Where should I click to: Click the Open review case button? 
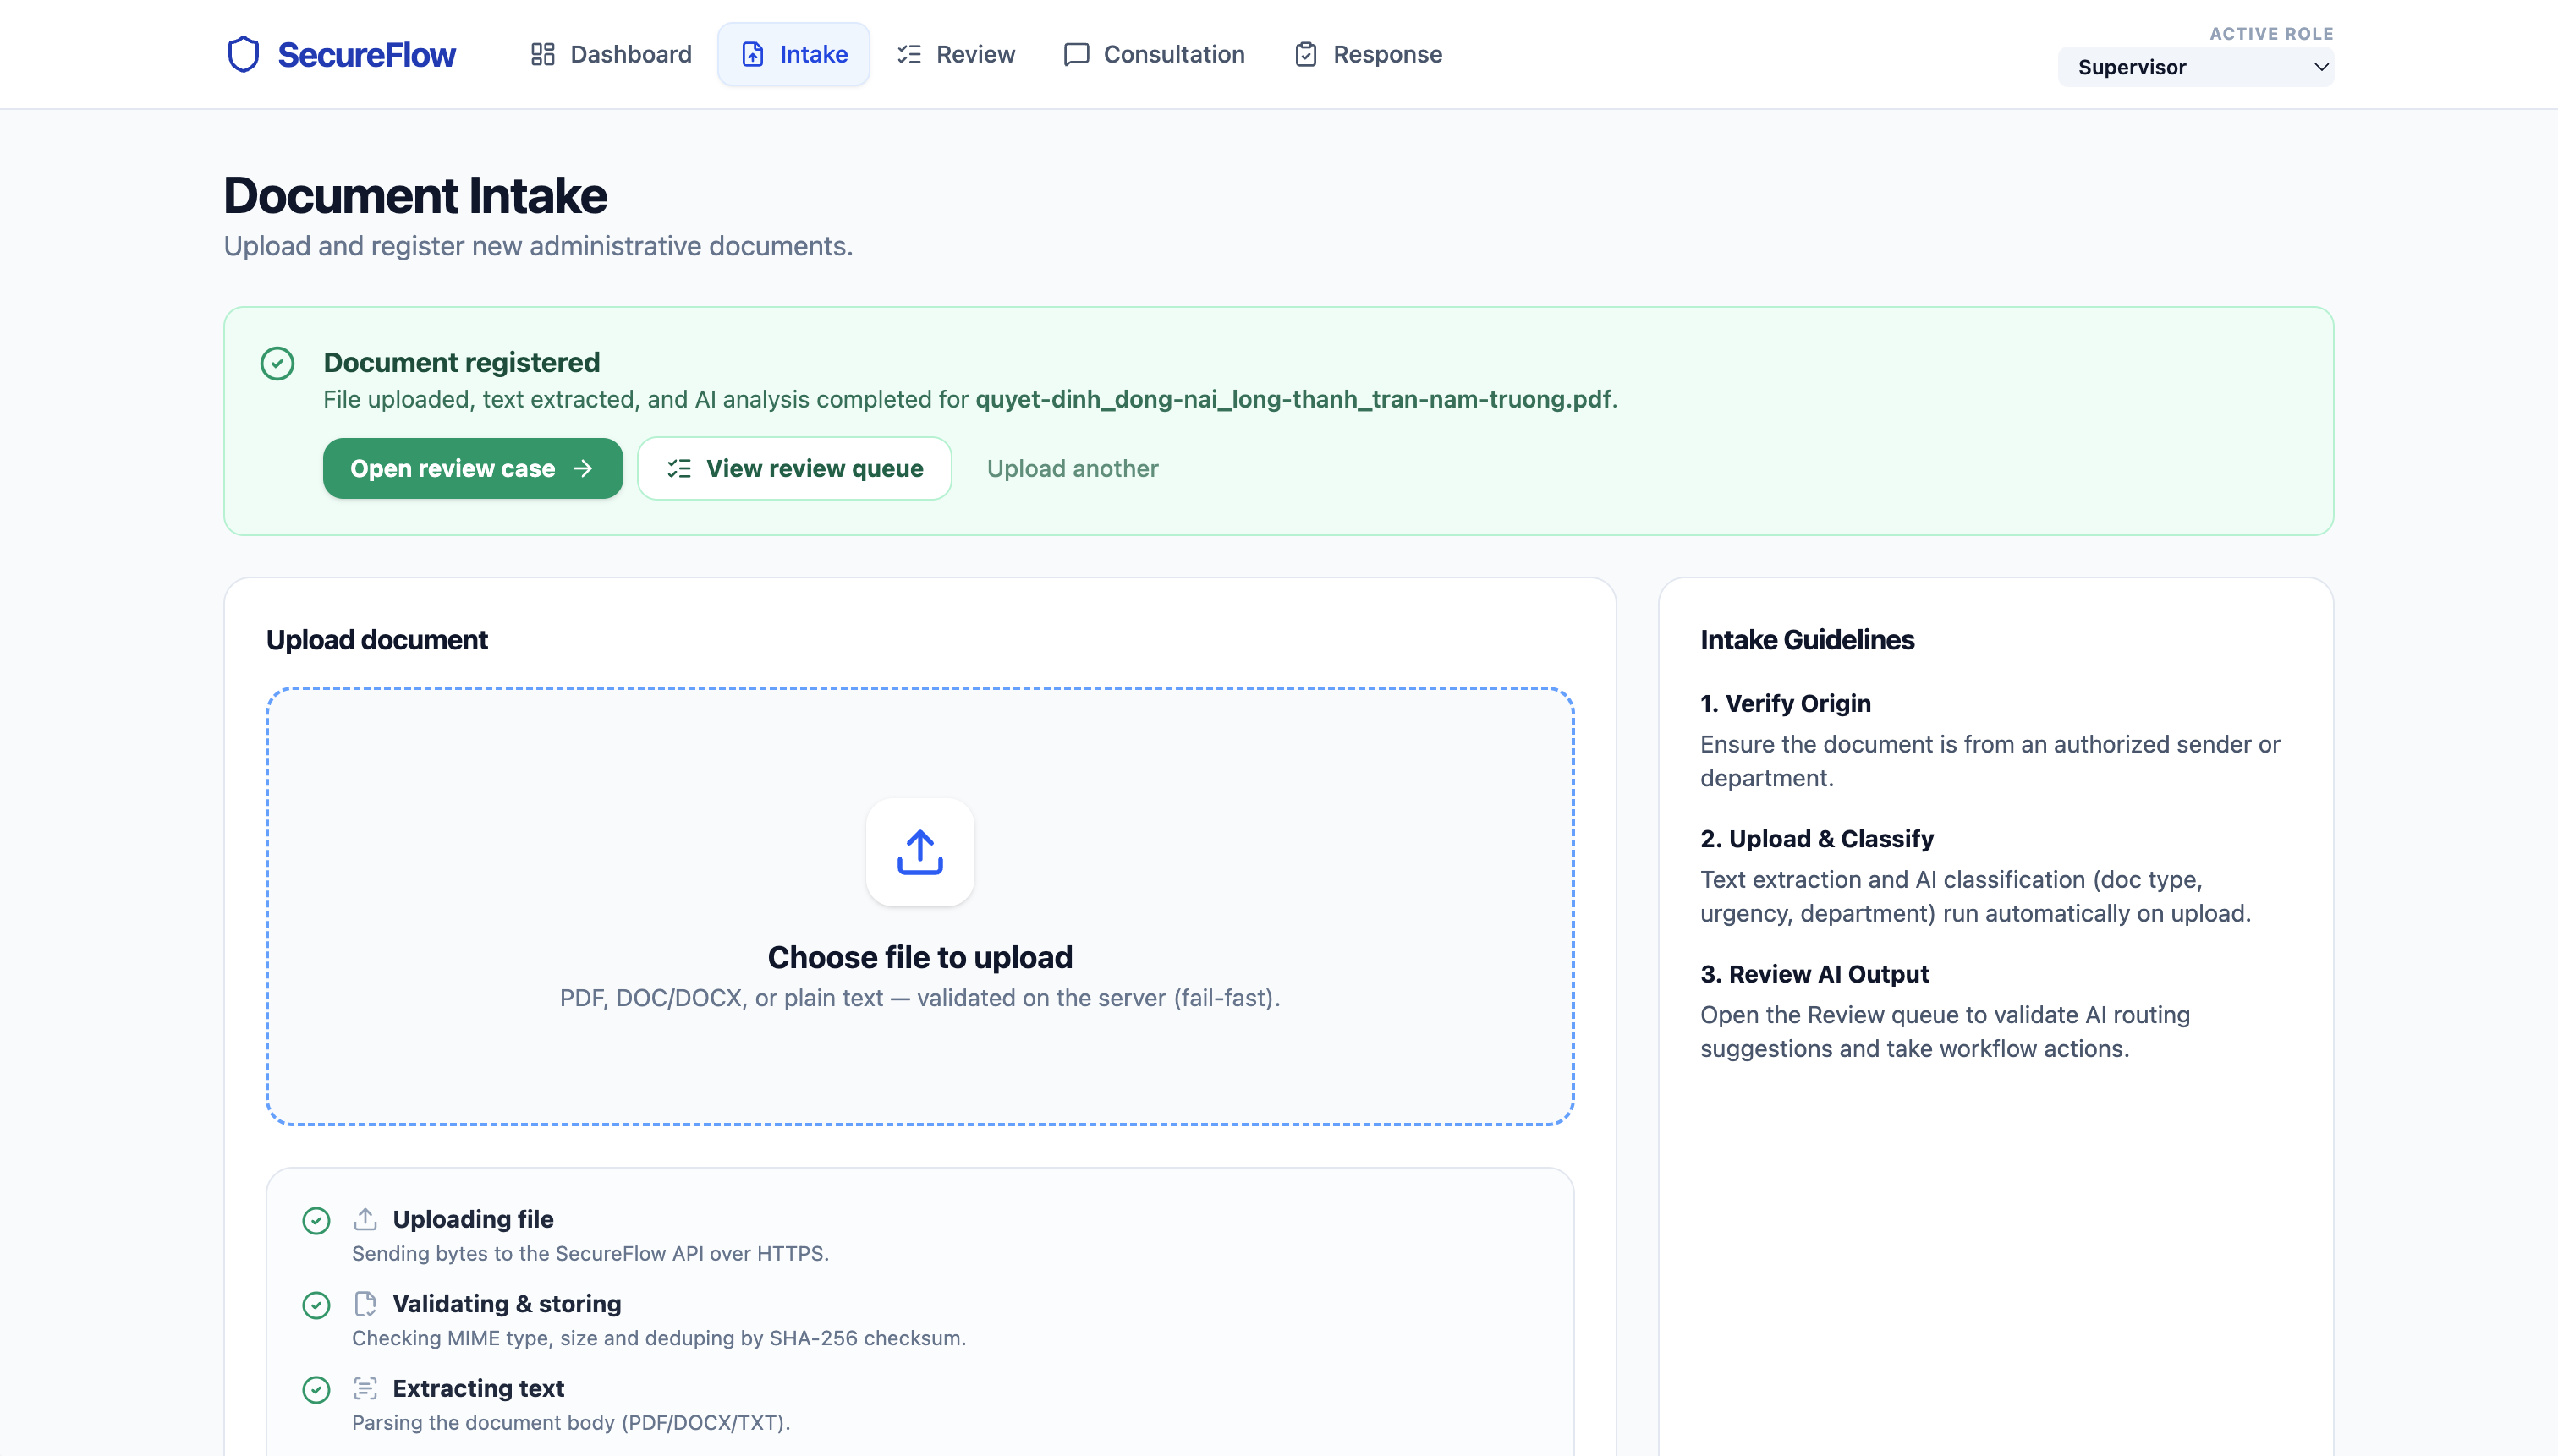(472, 468)
